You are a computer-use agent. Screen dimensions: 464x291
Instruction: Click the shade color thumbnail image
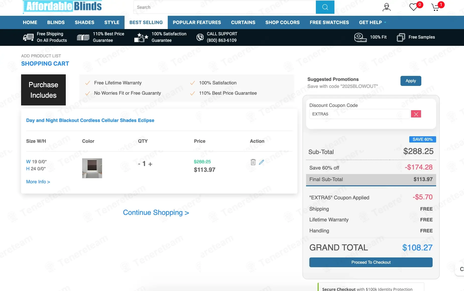92,168
